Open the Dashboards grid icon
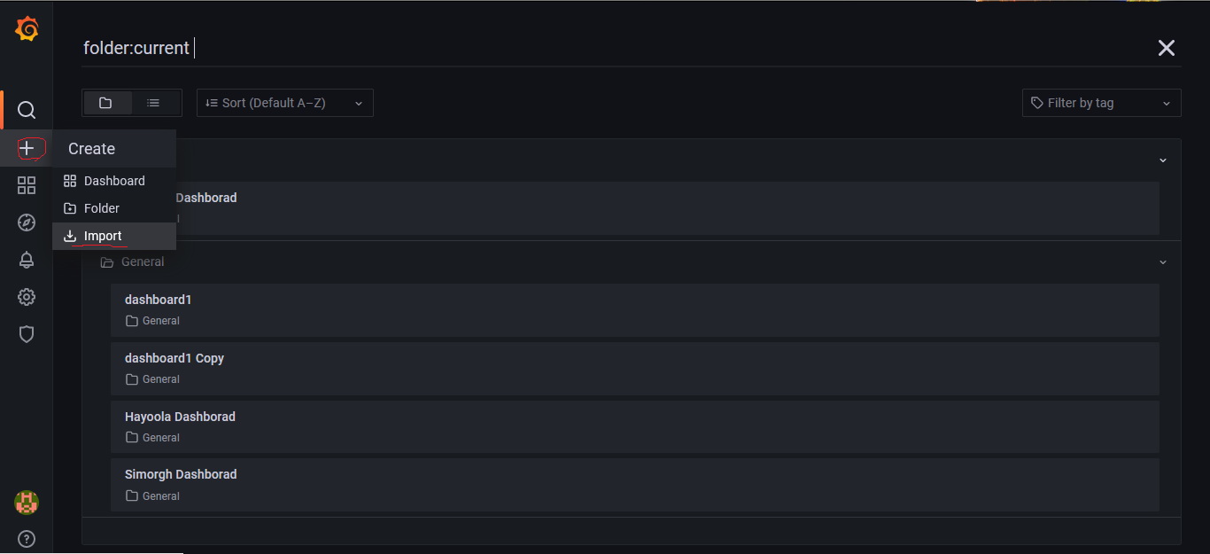This screenshot has height=554, width=1210. pos(27,185)
